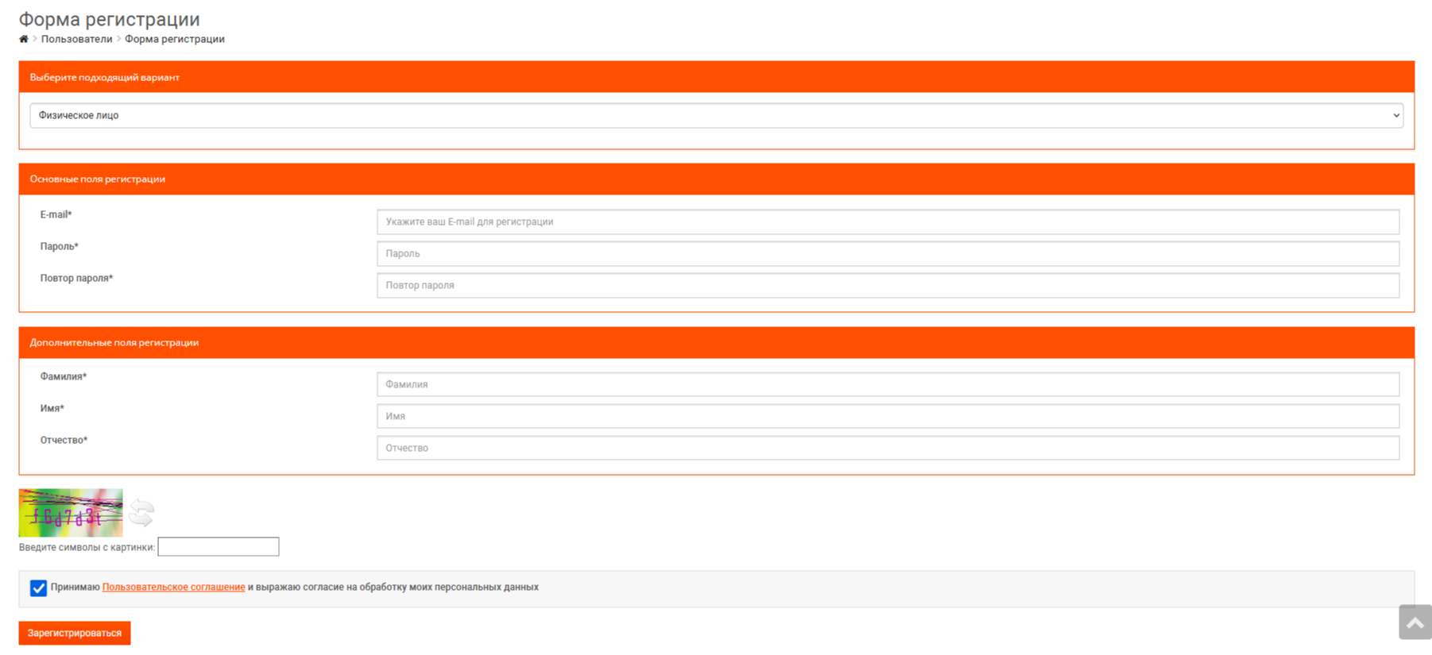Click the 'Отчество' input field

(888, 448)
